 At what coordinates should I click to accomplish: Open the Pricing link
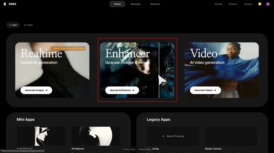218,4
